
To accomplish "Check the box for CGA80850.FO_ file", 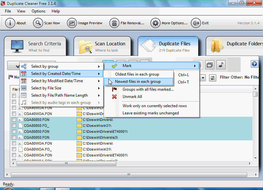I will [14, 126].
